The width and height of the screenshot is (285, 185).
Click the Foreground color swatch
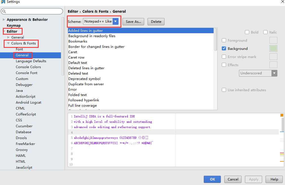273,40
